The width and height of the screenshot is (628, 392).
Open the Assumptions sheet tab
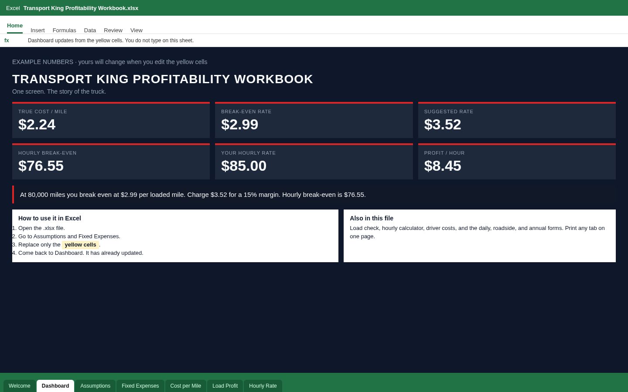coord(96,386)
